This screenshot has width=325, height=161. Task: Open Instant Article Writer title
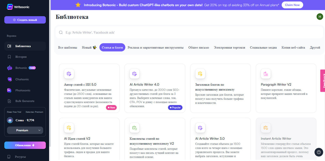click(276, 139)
